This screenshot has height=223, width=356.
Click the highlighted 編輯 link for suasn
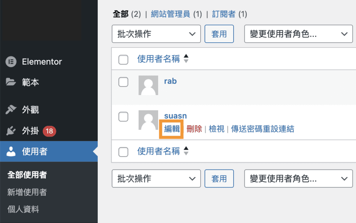pyautogui.click(x=171, y=129)
